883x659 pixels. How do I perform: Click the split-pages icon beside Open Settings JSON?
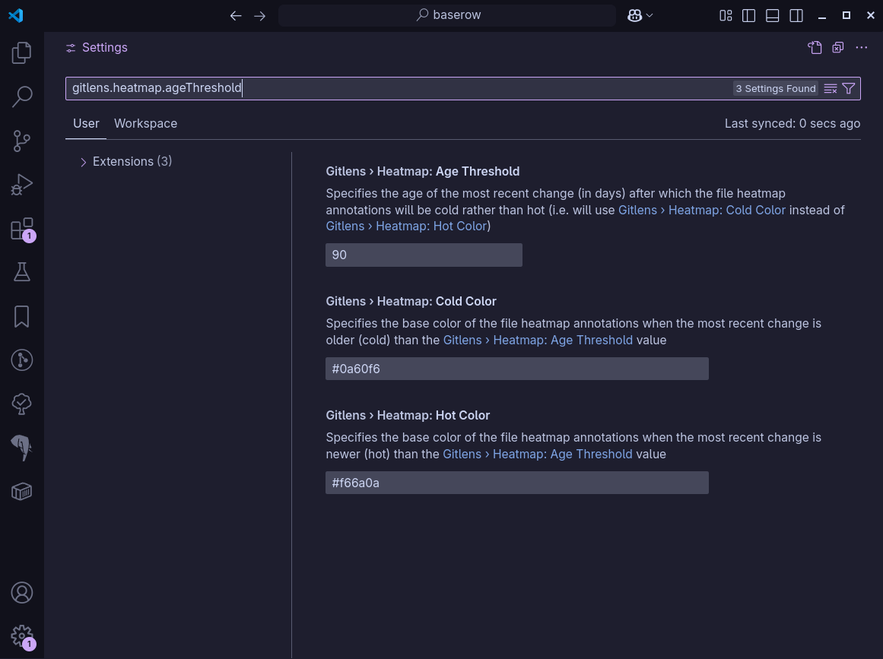pos(838,48)
